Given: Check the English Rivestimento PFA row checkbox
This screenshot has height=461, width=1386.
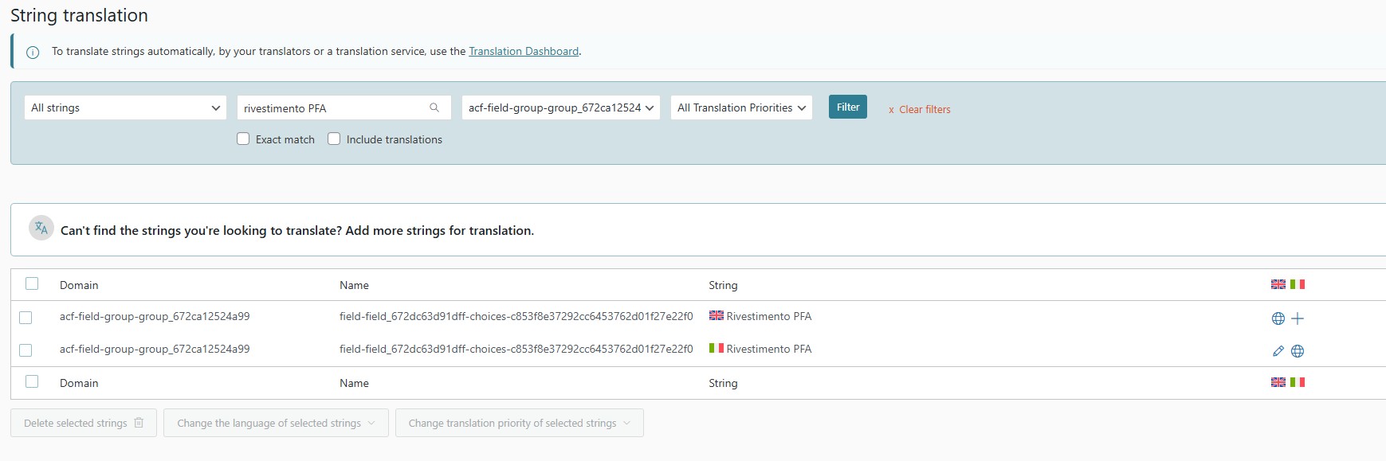Looking at the screenshot, I should (26, 318).
